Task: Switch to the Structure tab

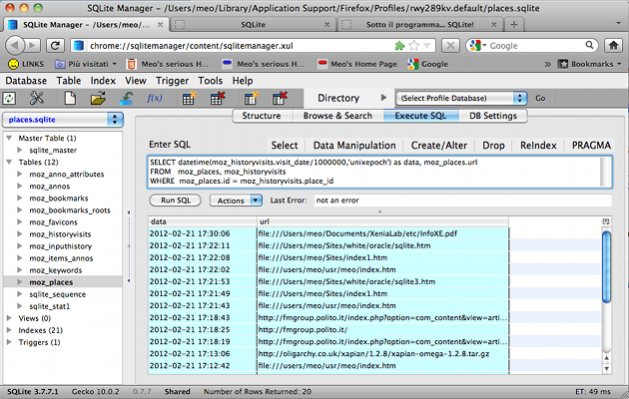Action: (x=262, y=116)
